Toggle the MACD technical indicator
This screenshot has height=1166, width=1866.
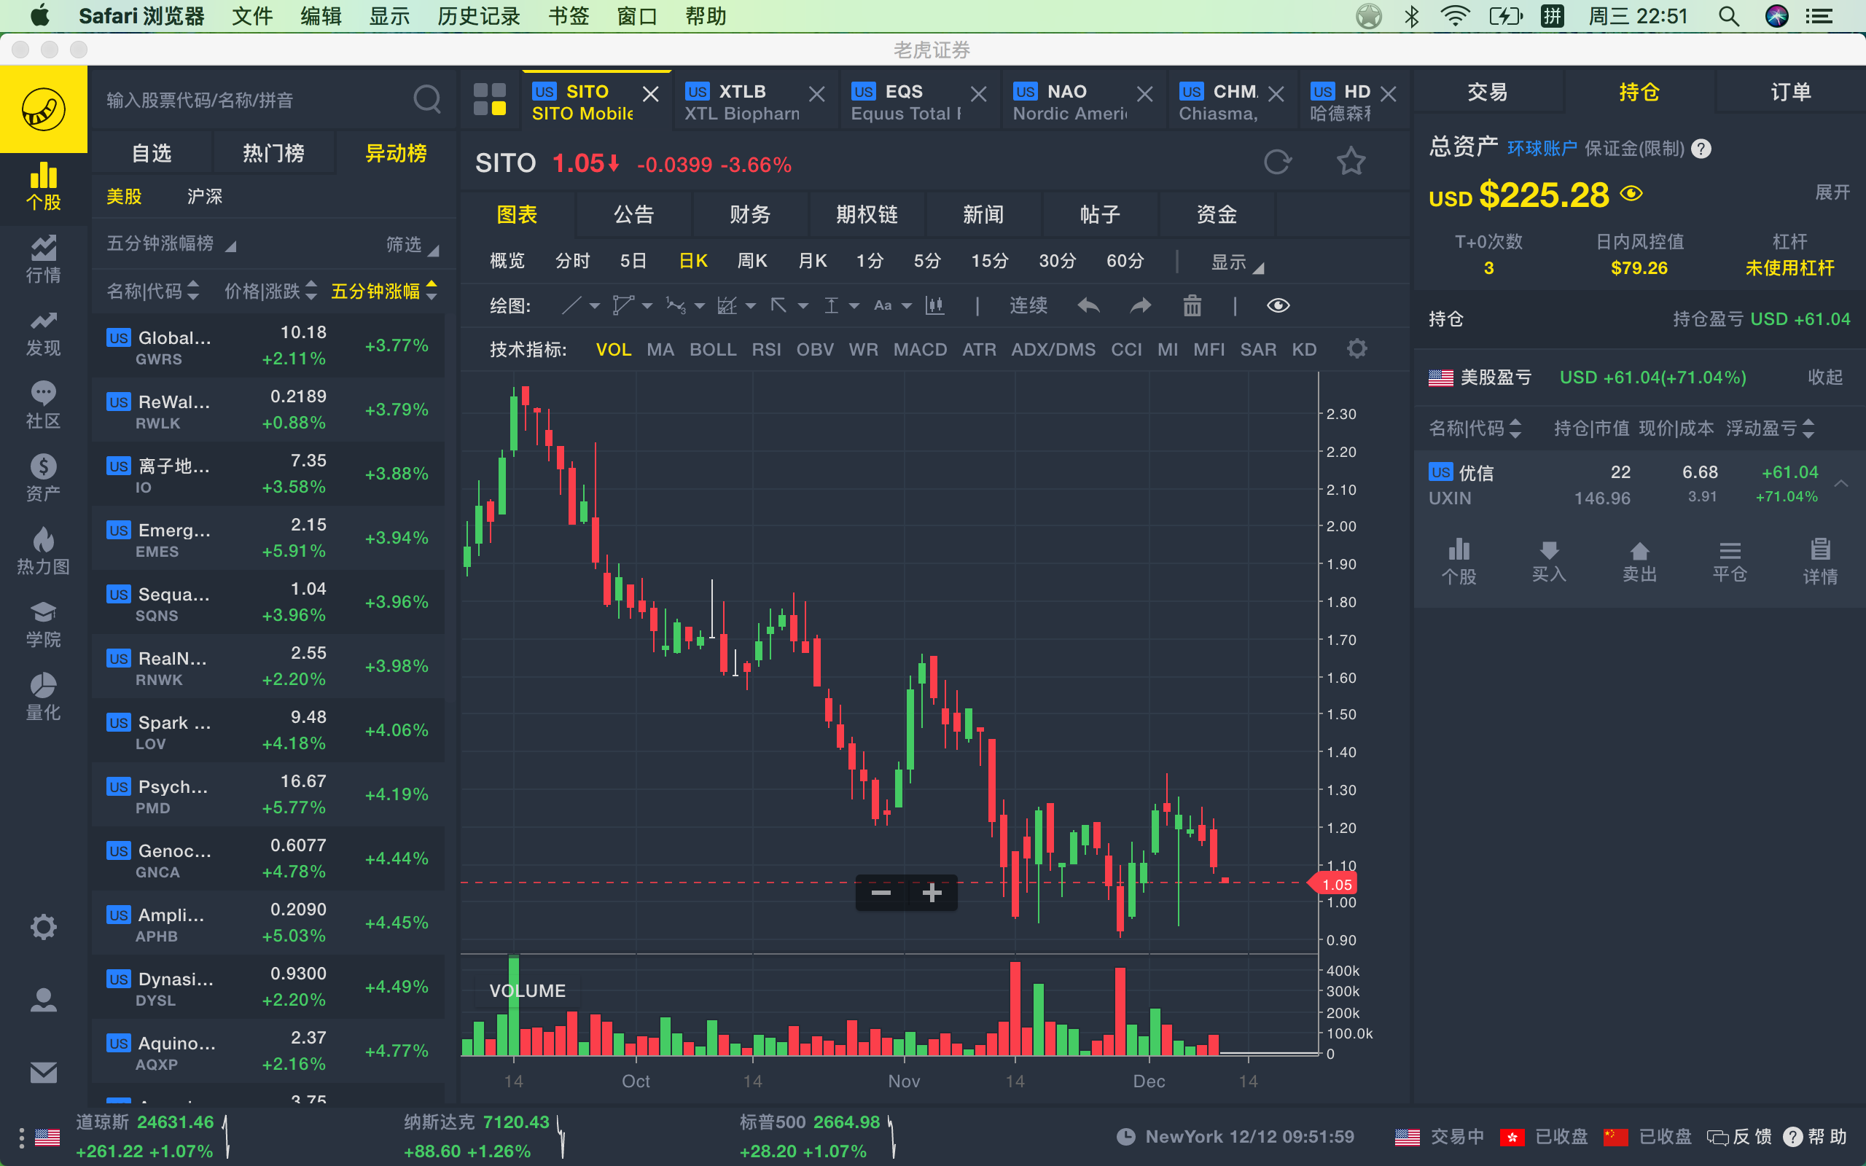[x=920, y=349]
